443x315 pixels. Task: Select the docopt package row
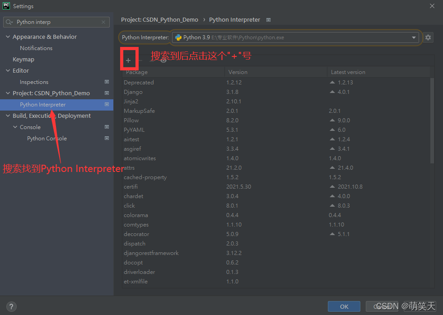pyautogui.click(x=276, y=263)
